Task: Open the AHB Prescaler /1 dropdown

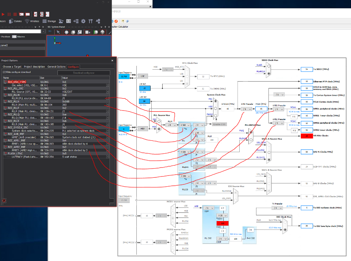Action: (246, 109)
